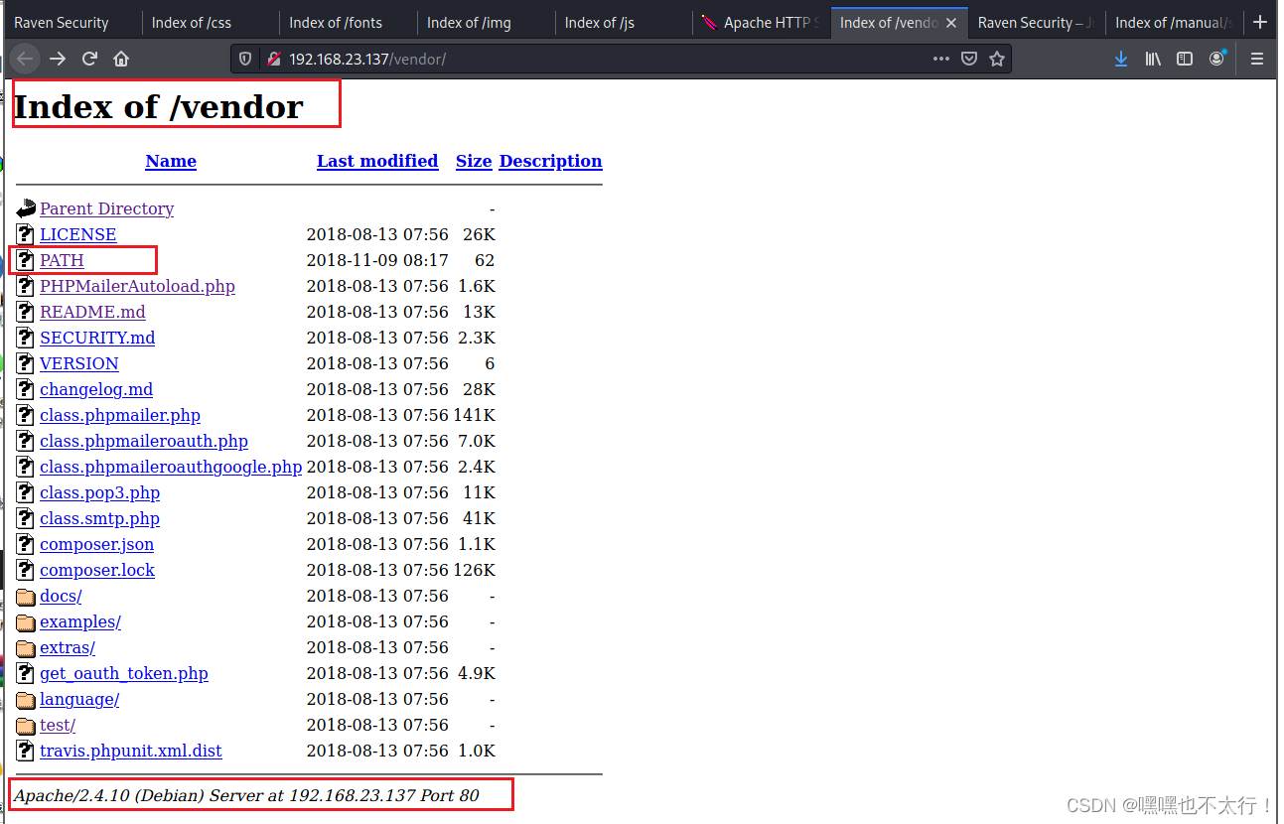Go forward using the arrow button

(x=58, y=60)
